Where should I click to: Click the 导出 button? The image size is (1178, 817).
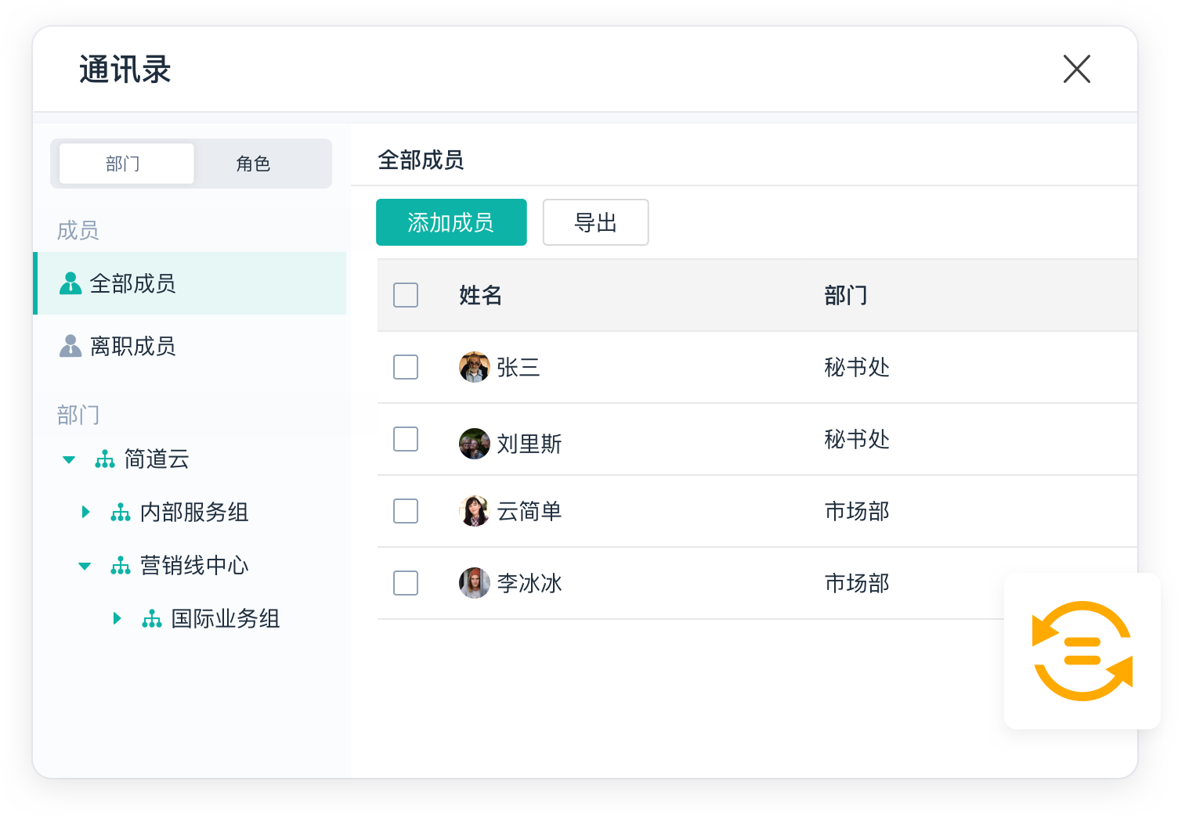pyautogui.click(x=595, y=222)
